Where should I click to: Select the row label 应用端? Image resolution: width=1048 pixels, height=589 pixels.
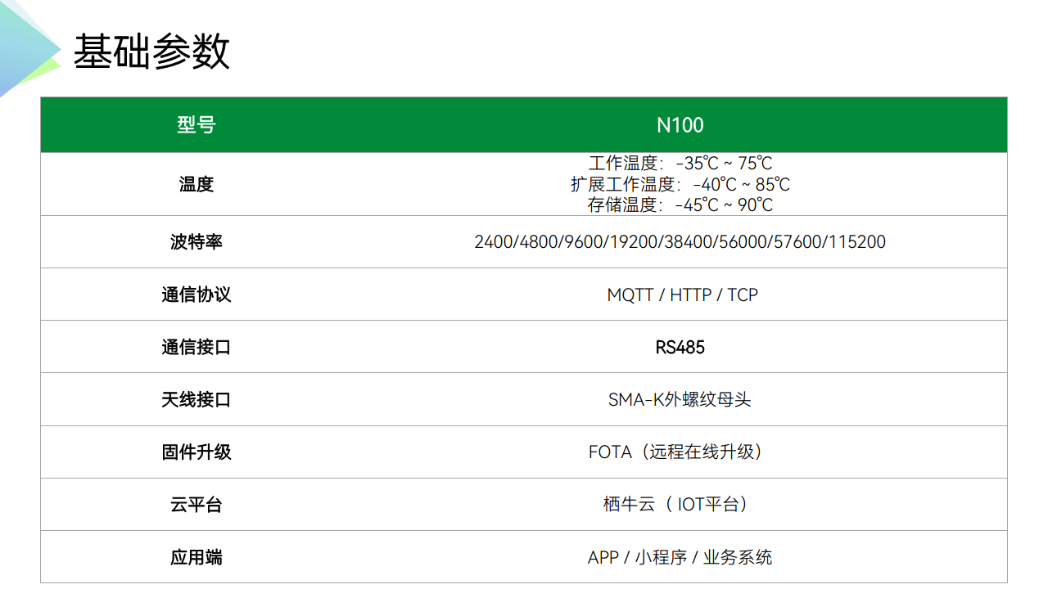coord(196,557)
